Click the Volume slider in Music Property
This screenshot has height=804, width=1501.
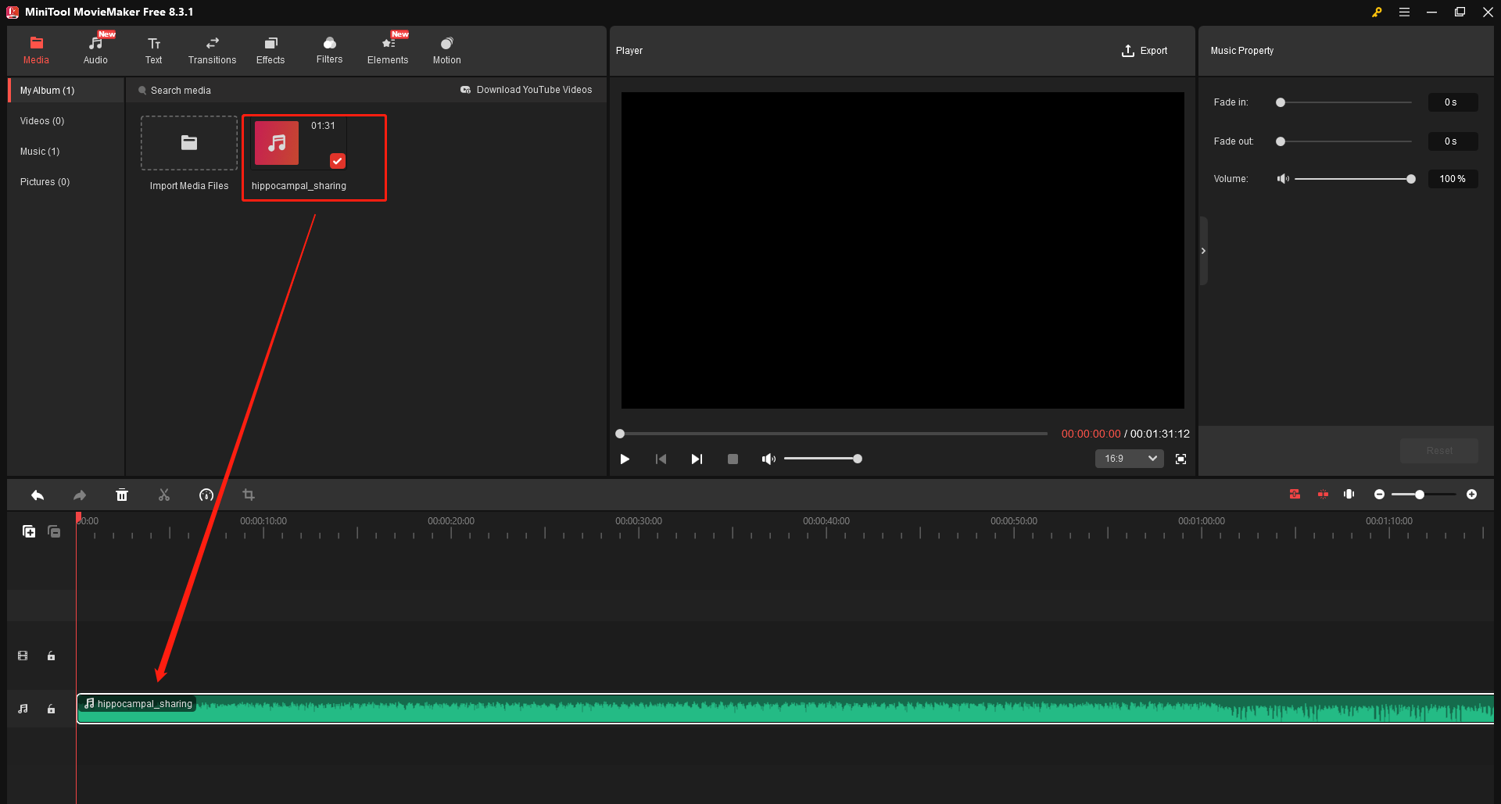1352,179
